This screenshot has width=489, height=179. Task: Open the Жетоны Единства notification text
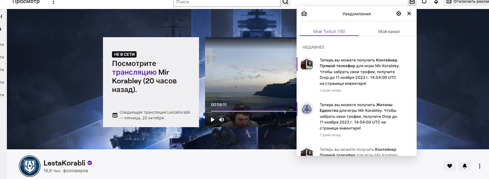pyautogui.click(x=358, y=116)
